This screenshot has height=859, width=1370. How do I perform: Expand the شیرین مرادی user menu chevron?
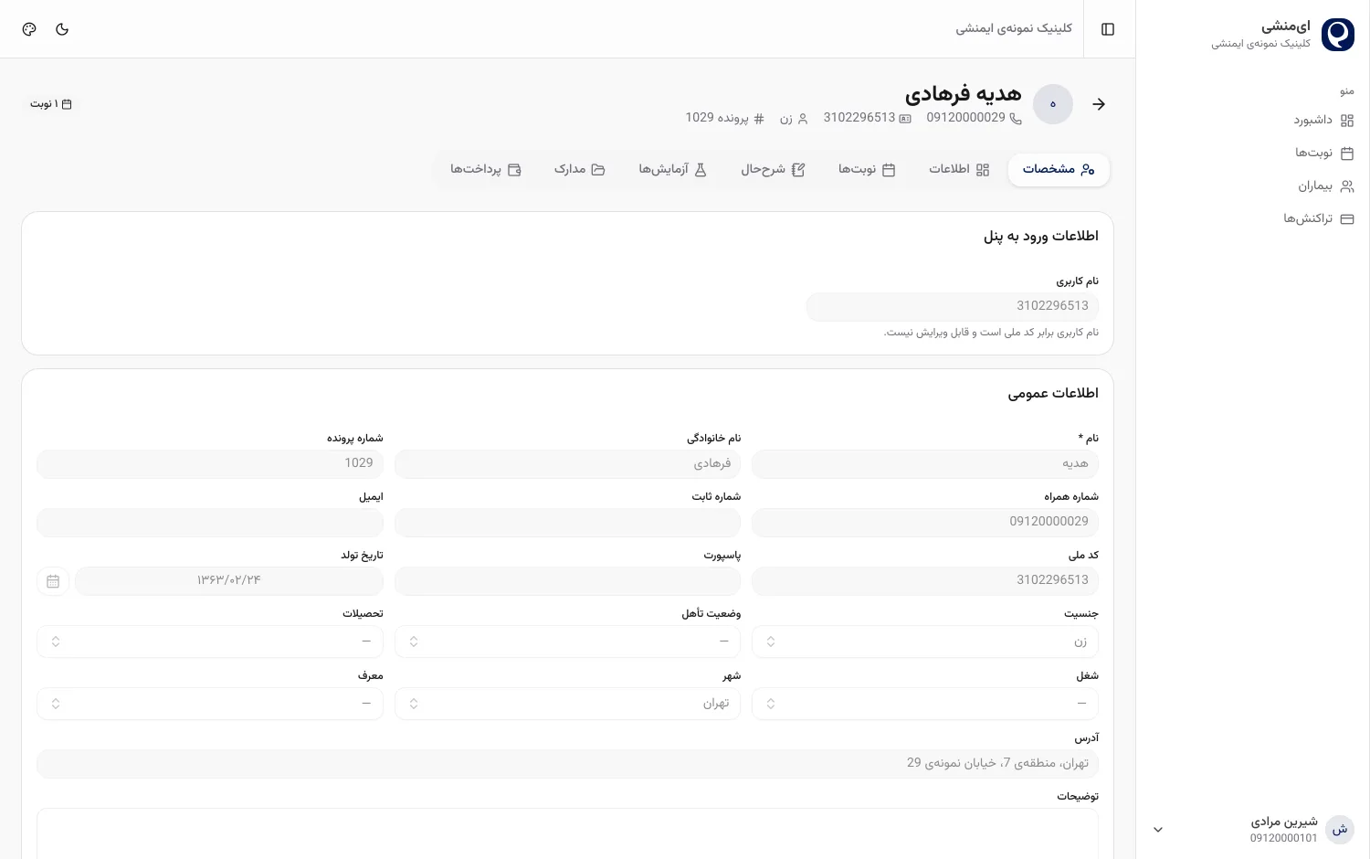(1158, 830)
